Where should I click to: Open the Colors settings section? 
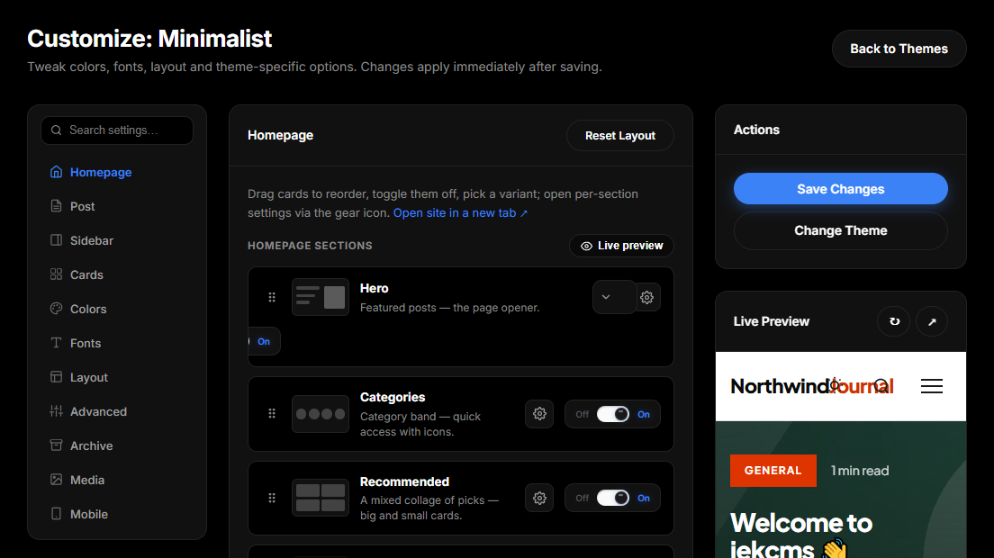point(117,309)
